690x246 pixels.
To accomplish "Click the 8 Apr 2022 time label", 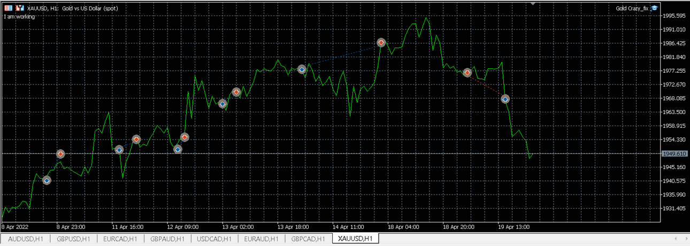I will point(14,227).
